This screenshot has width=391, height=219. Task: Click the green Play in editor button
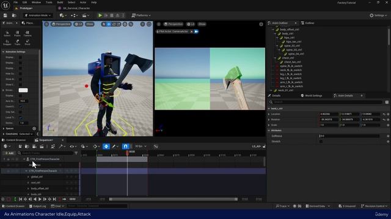pos(100,15)
